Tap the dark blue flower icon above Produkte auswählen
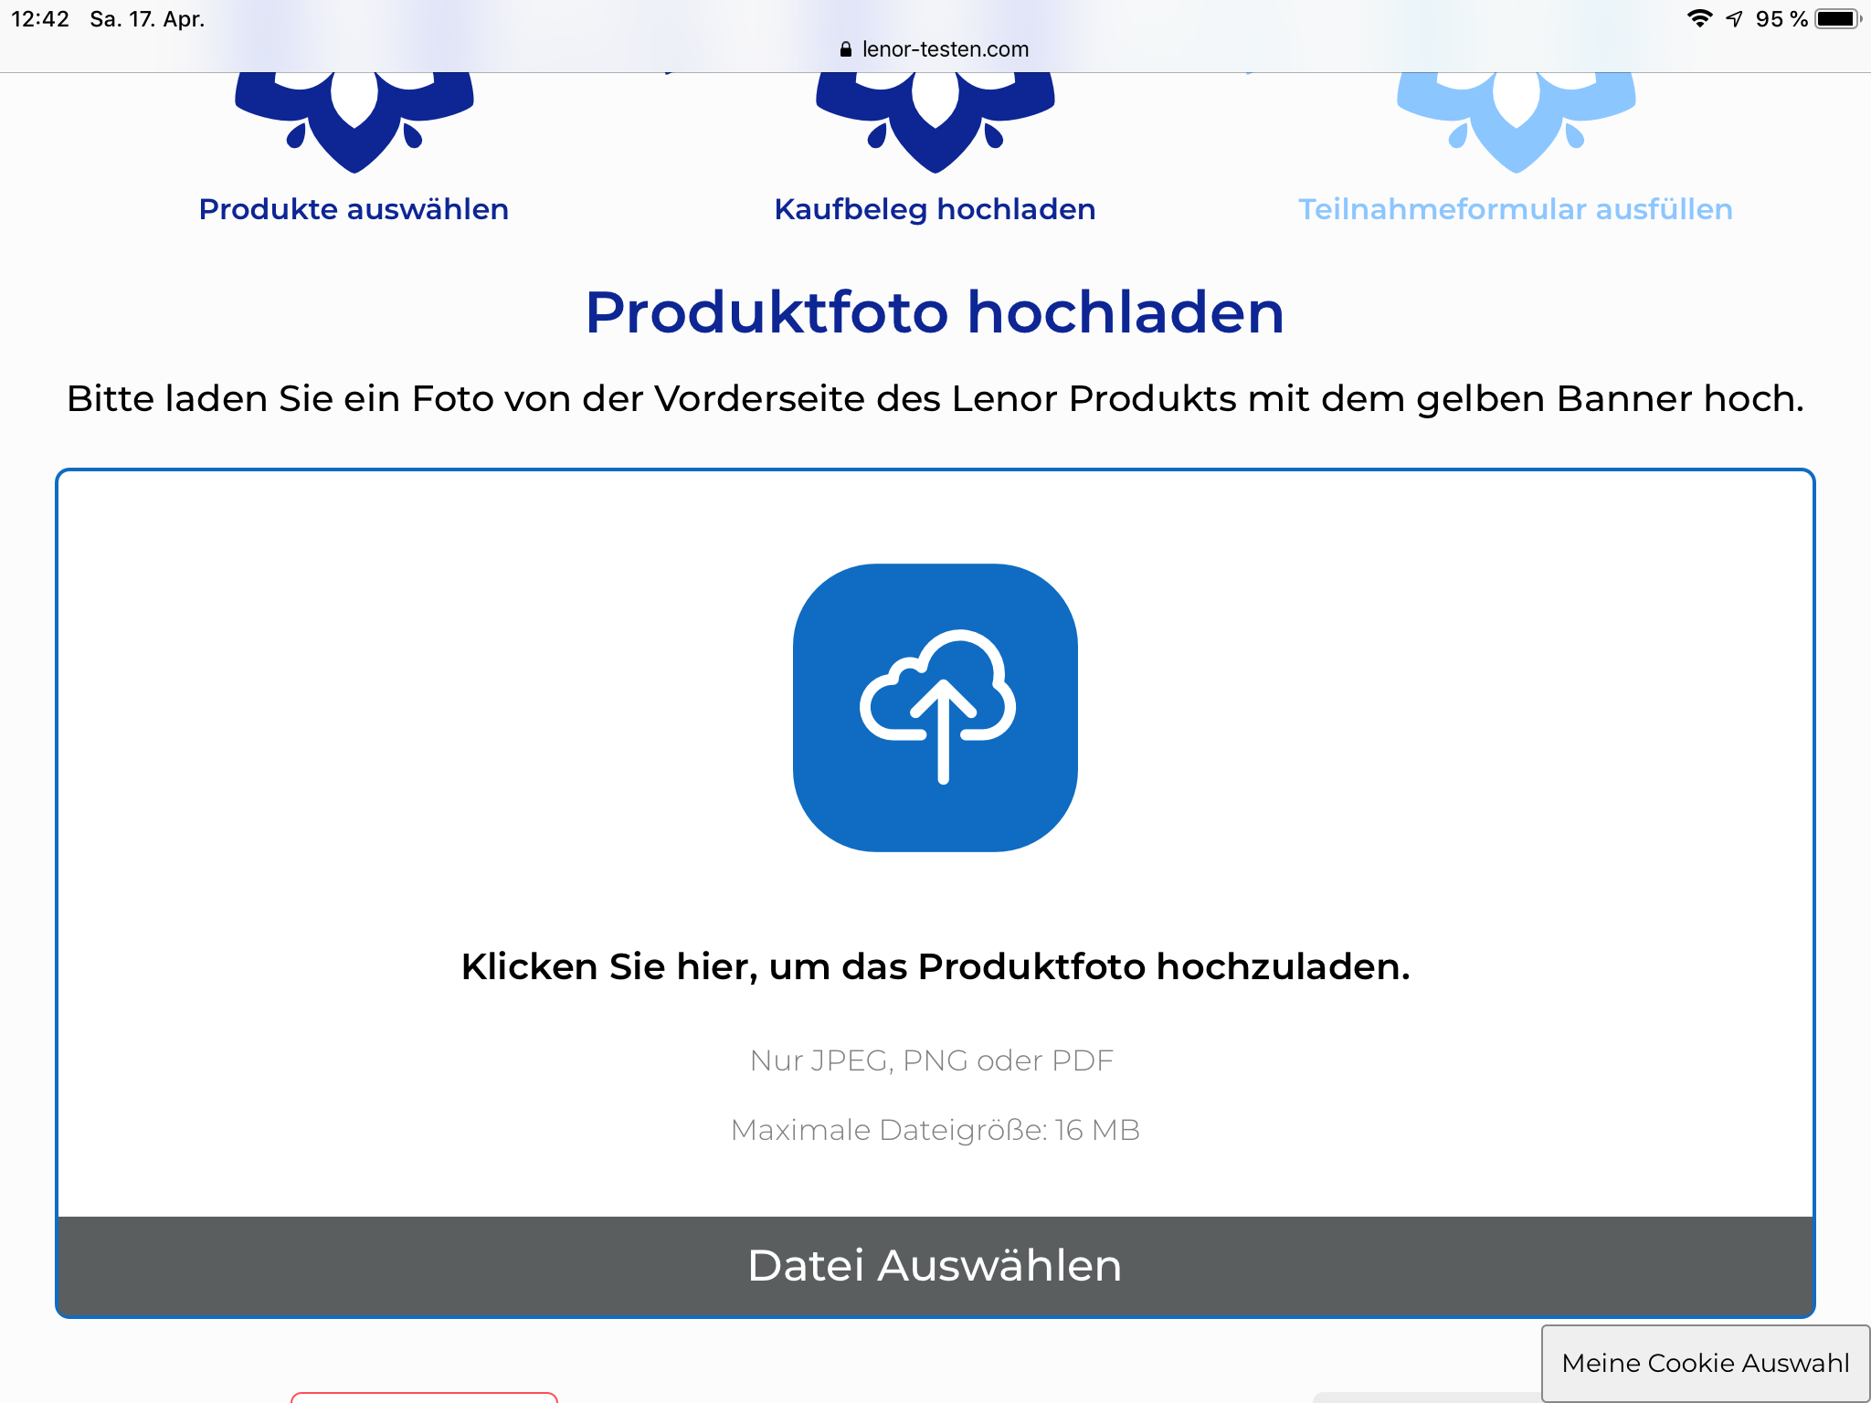 point(354,122)
